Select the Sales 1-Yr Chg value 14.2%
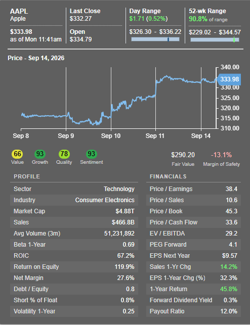 (x=229, y=267)
